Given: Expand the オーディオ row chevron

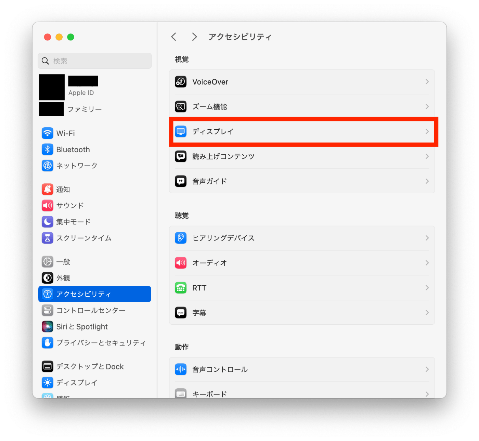Looking at the screenshot, I should (x=427, y=263).
